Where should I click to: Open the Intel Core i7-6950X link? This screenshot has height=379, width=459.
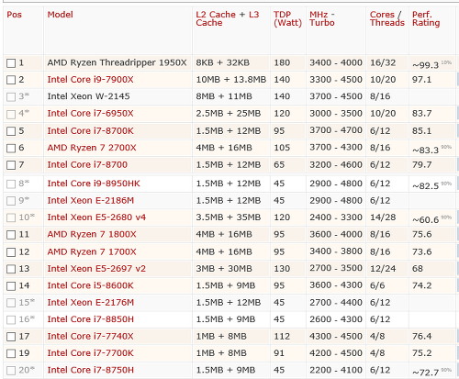(x=90, y=114)
